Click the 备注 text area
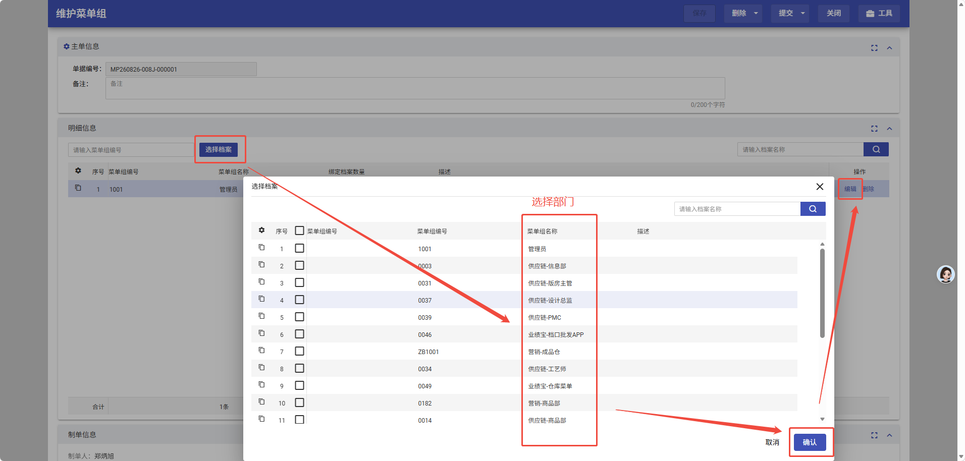This screenshot has width=965, height=461. click(x=415, y=88)
